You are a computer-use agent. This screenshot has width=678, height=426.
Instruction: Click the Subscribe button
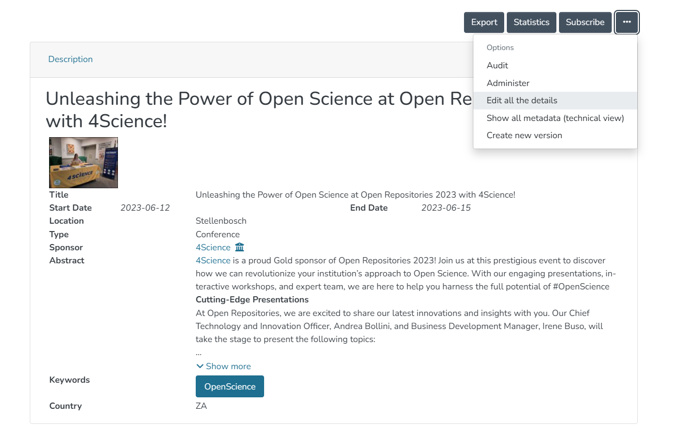tap(585, 22)
